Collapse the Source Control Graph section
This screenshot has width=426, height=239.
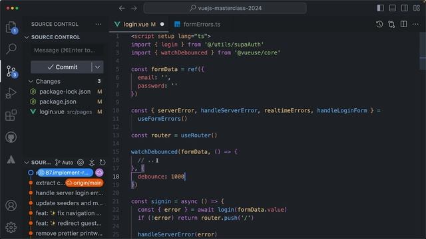click(x=27, y=163)
